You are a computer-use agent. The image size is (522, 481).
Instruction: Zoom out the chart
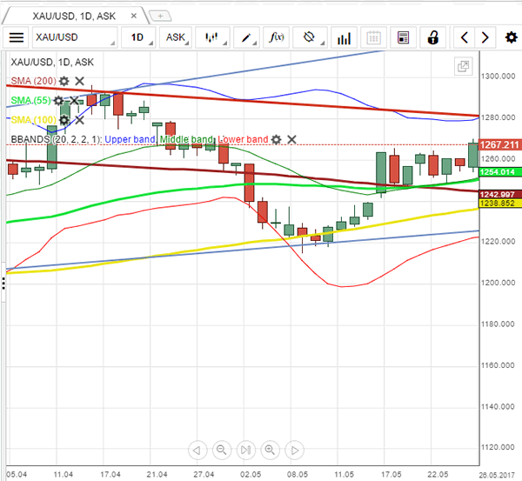tap(221, 450)
